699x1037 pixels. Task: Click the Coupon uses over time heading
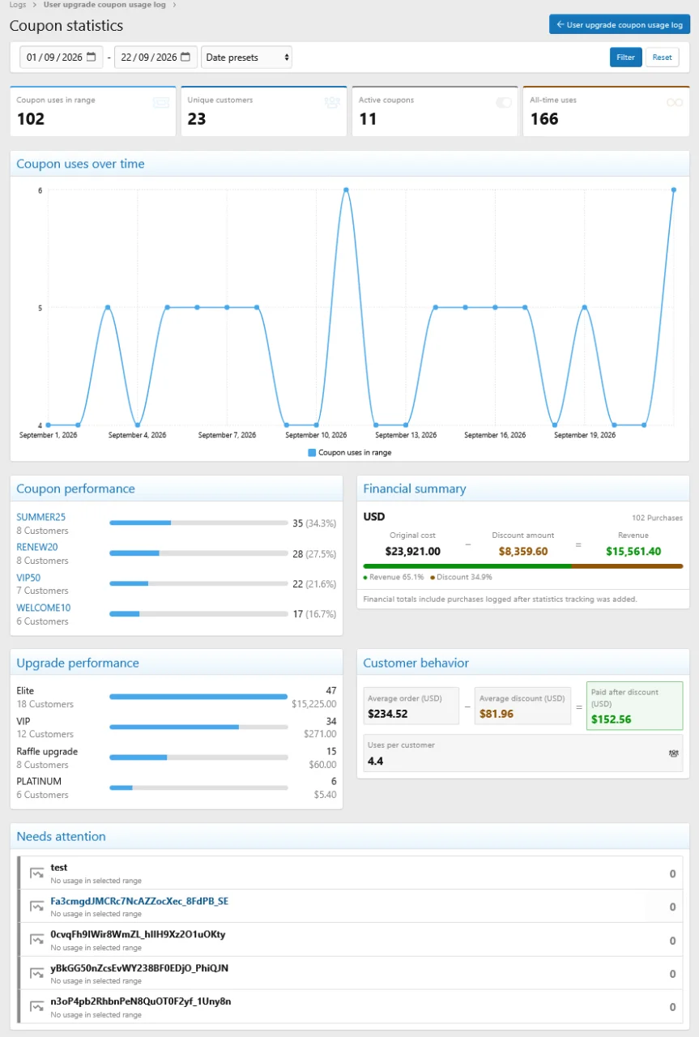coord(80,164)
